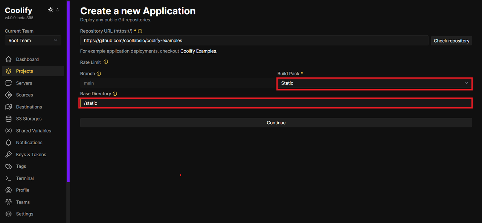
Task: Open the Settings menu item
Action: tap(33, 214)
